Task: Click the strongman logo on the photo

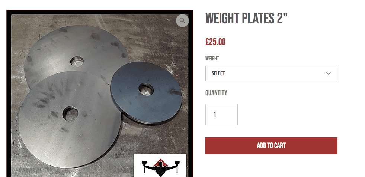Action: (x=160, y=165)
